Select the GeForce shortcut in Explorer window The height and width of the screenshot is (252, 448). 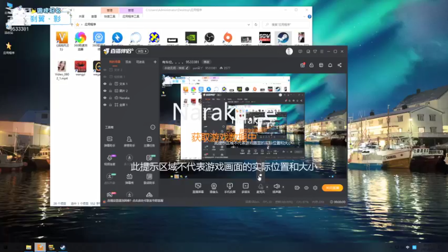pyautogui.click(x=191, y=39)
